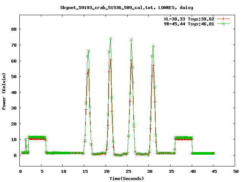Click y-axis tick label 40
The image size is (243, 182).
tap(14, 93)
